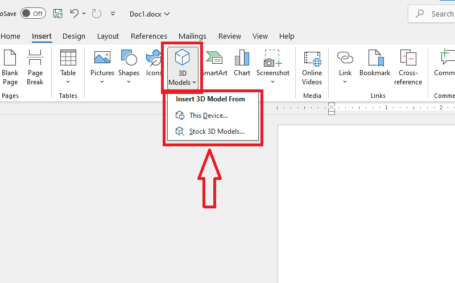Click the Save icon in title bar
455x283 pixels.
58,14
